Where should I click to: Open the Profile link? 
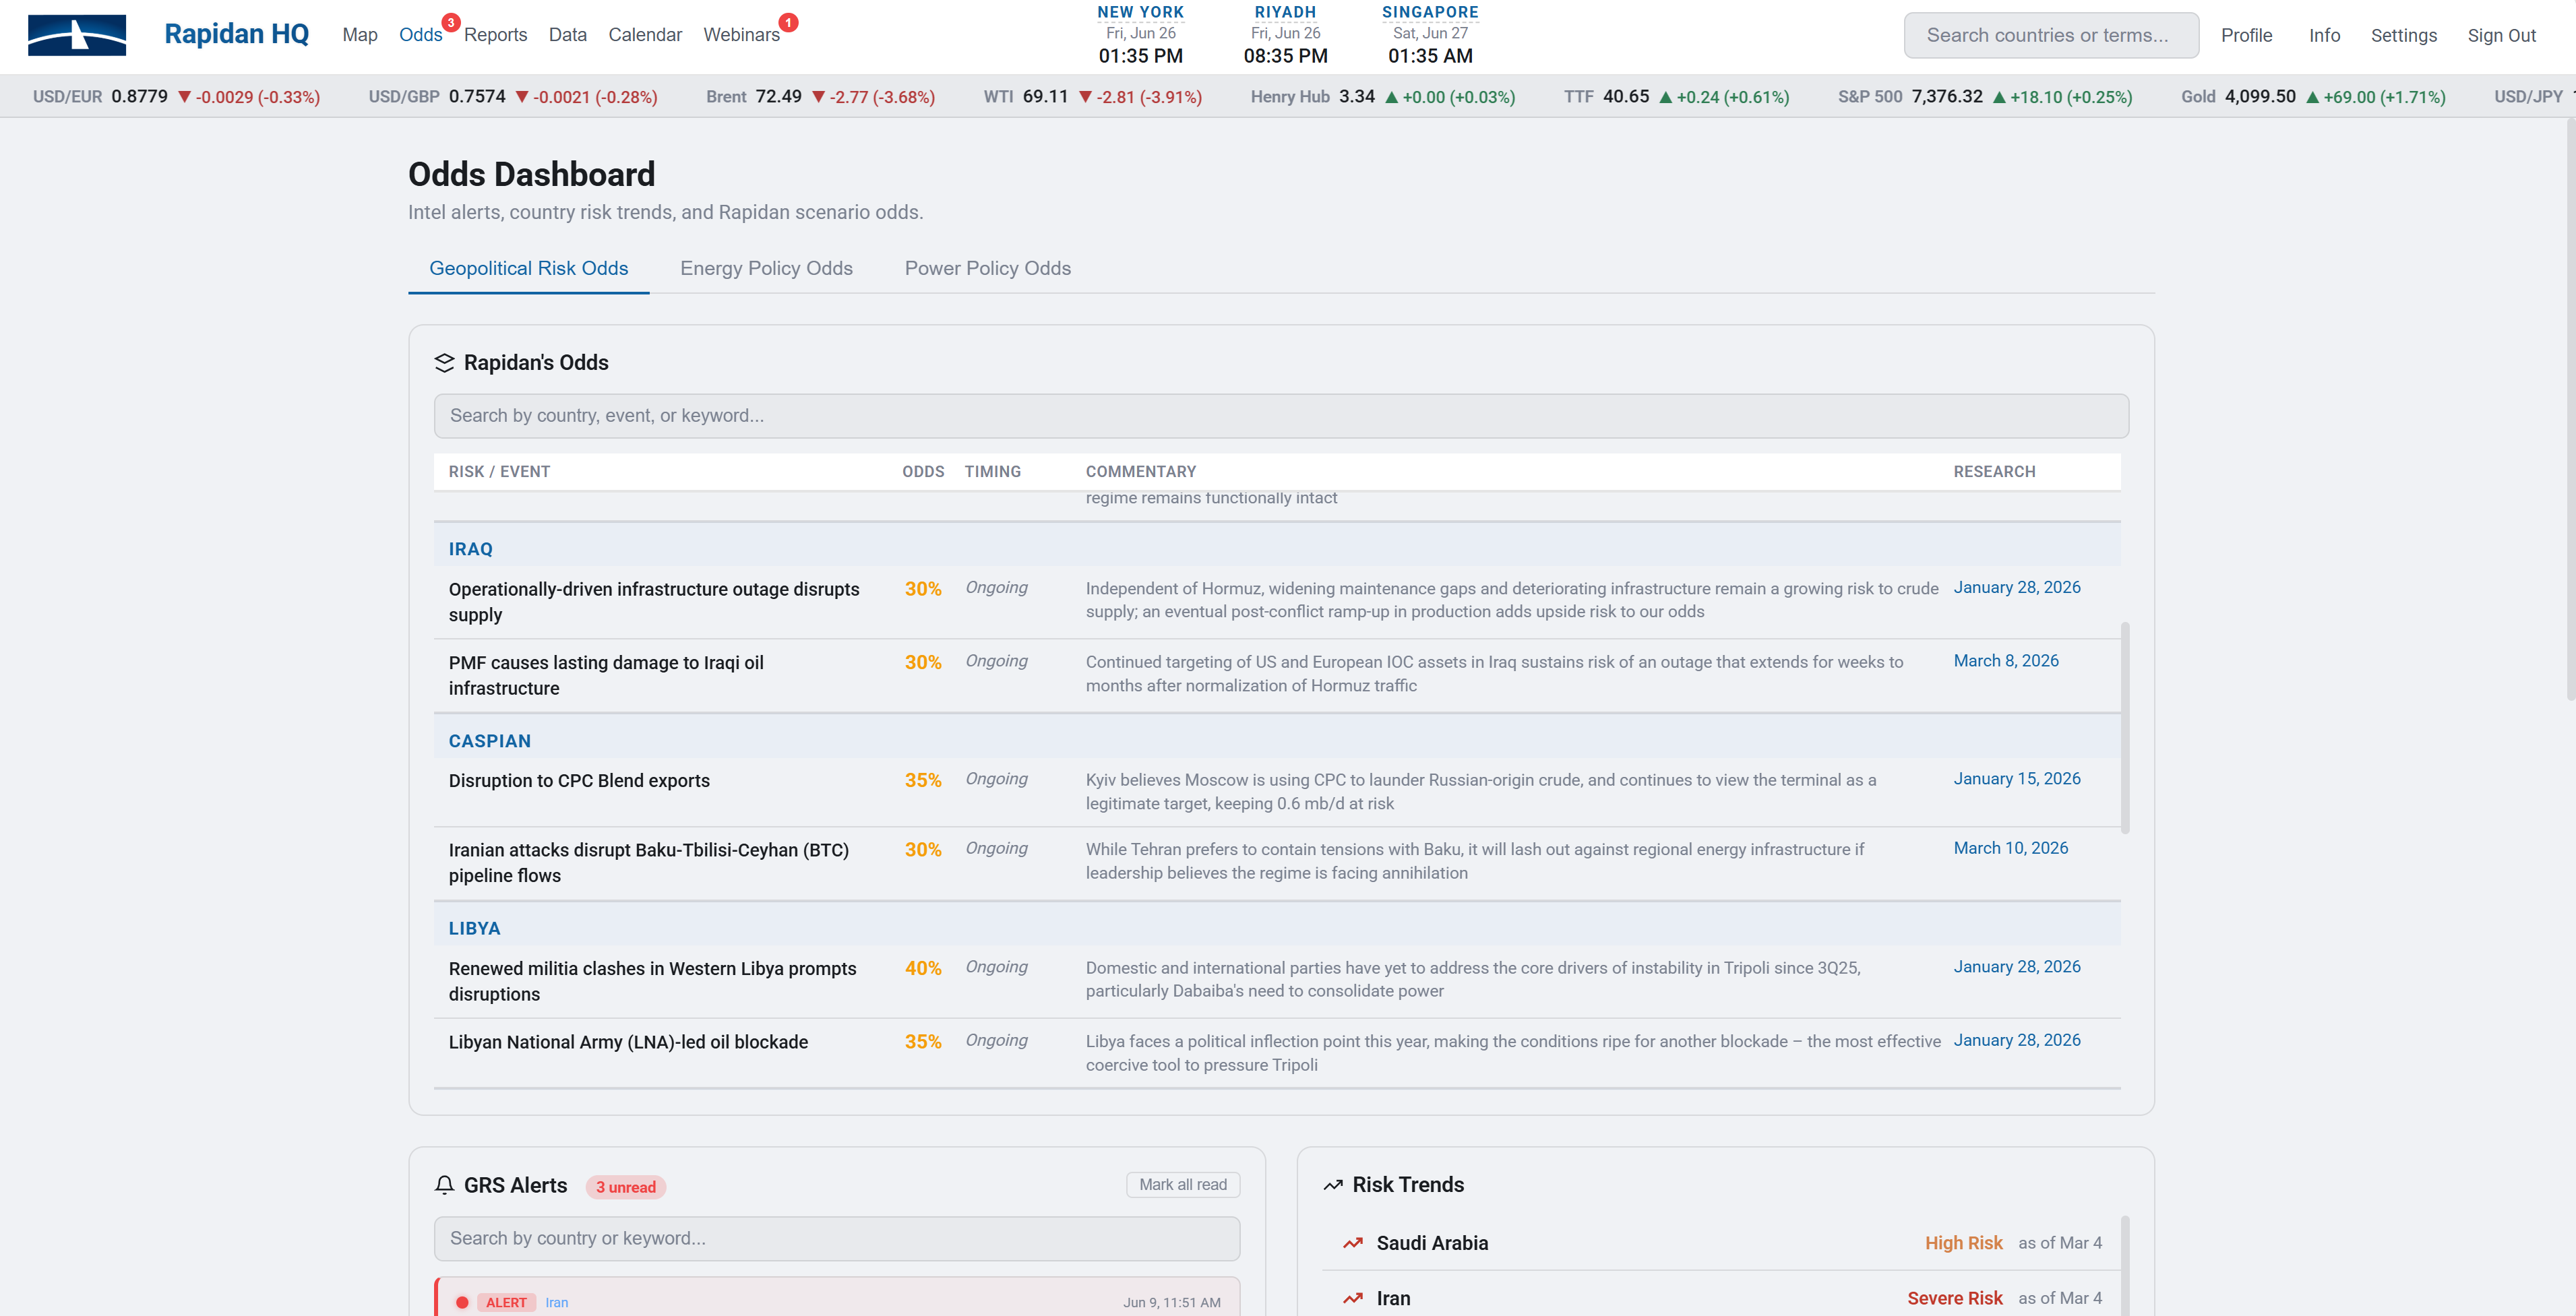tap(2246, 35)
